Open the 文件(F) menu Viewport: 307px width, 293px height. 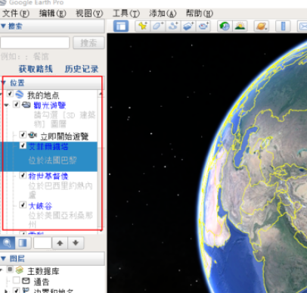point(16,13)
